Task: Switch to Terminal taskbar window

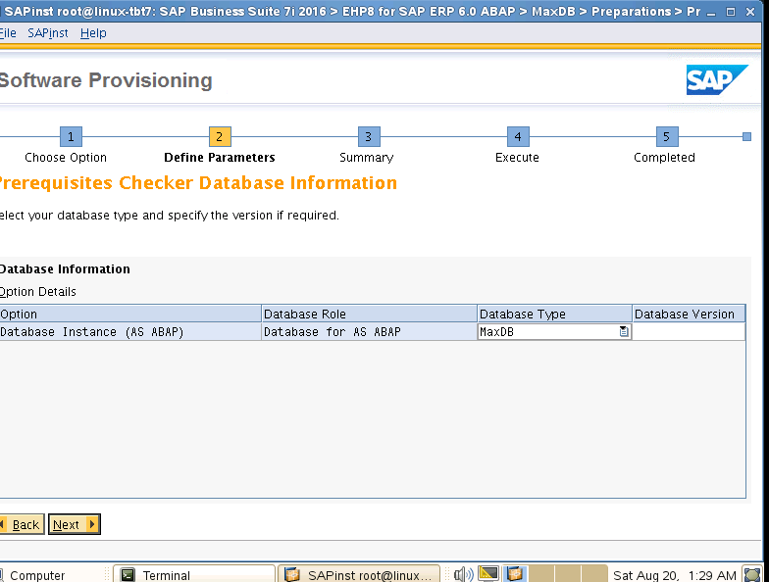Action: pos(194,574)
